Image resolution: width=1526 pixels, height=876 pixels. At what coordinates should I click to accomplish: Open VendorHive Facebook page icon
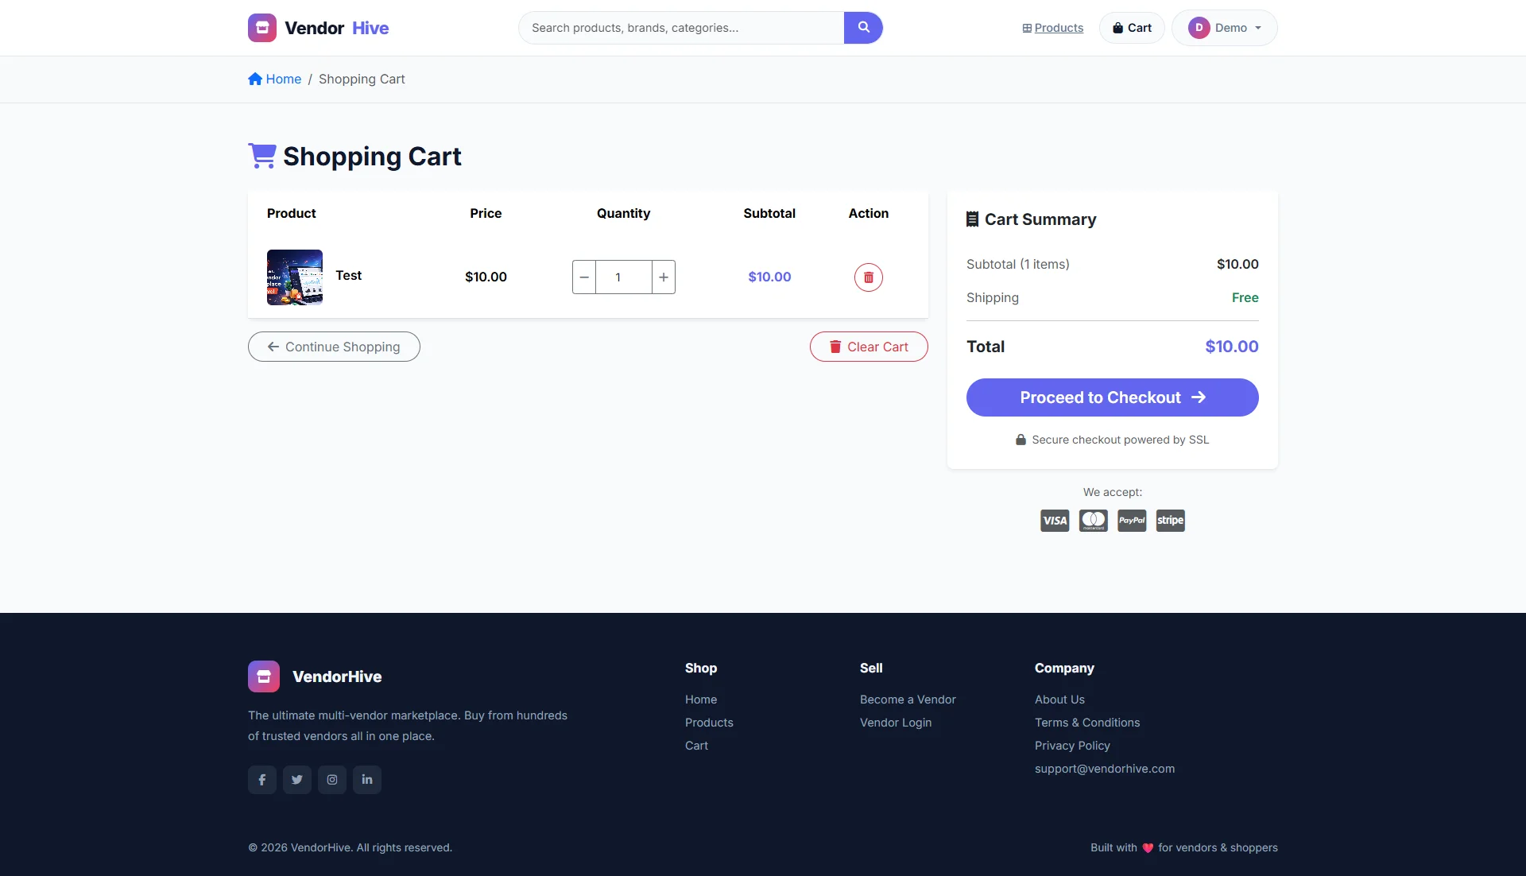tap(261, 780)
